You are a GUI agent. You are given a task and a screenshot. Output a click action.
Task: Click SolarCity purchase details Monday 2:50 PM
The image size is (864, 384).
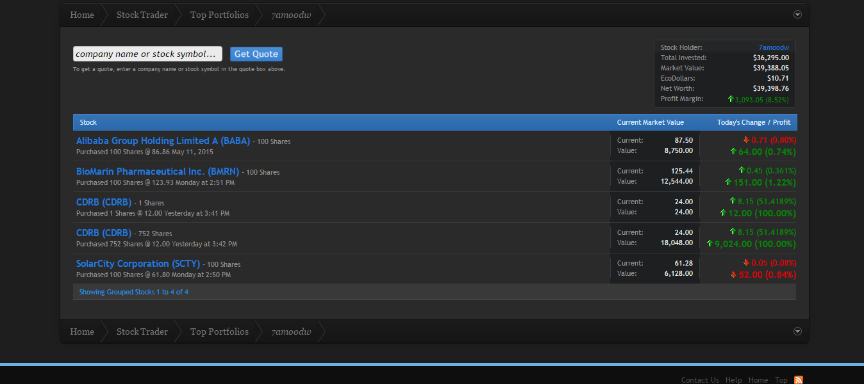153,275
